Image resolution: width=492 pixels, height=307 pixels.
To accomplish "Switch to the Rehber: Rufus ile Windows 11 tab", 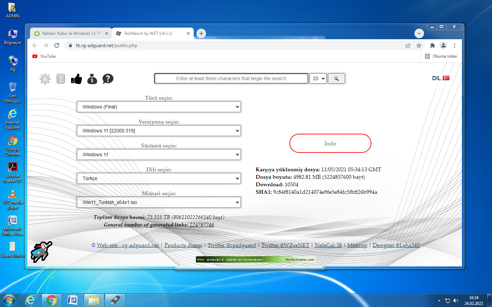I will 71,33.
